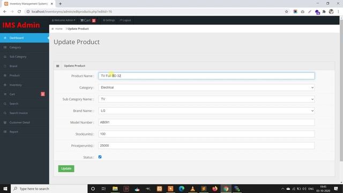Viewport: 343px width, 193px height.
Task: Open the Category dropdown showing Electrical
Action: 206,87
